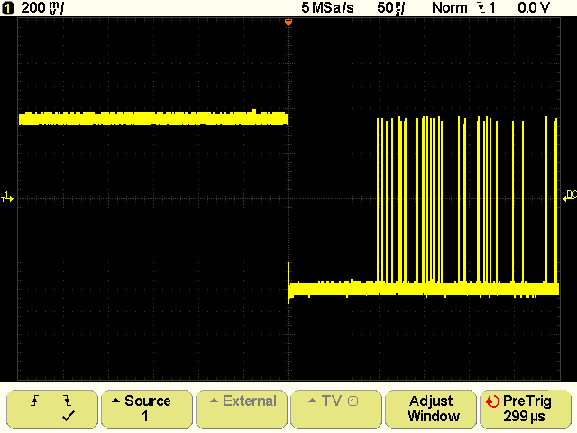Select the grayed TV softkey
Image resolution: width=577 pixels, height=433 pixels.
(336, 409)
